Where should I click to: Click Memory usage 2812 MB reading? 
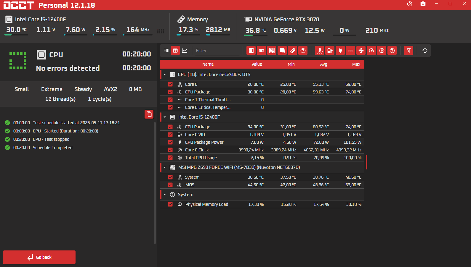pyautogui.click(x=218, y=30)
